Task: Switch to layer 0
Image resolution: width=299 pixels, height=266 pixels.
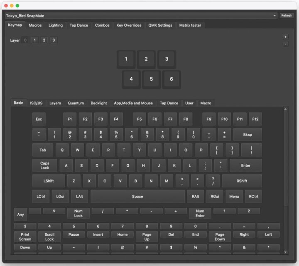Action: pyautogui.click(x=25, y=40)
